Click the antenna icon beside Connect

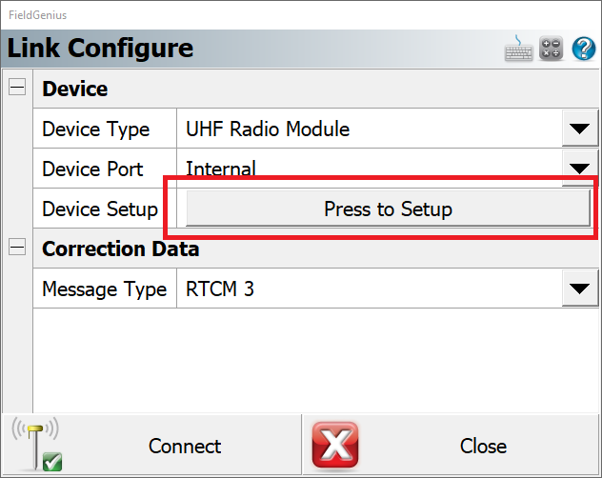coord(36,445)
